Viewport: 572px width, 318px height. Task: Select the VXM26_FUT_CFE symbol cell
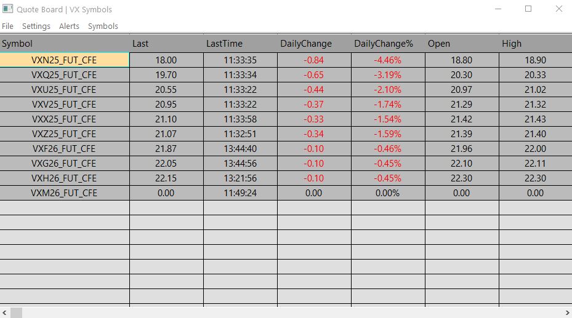[64, 193]
